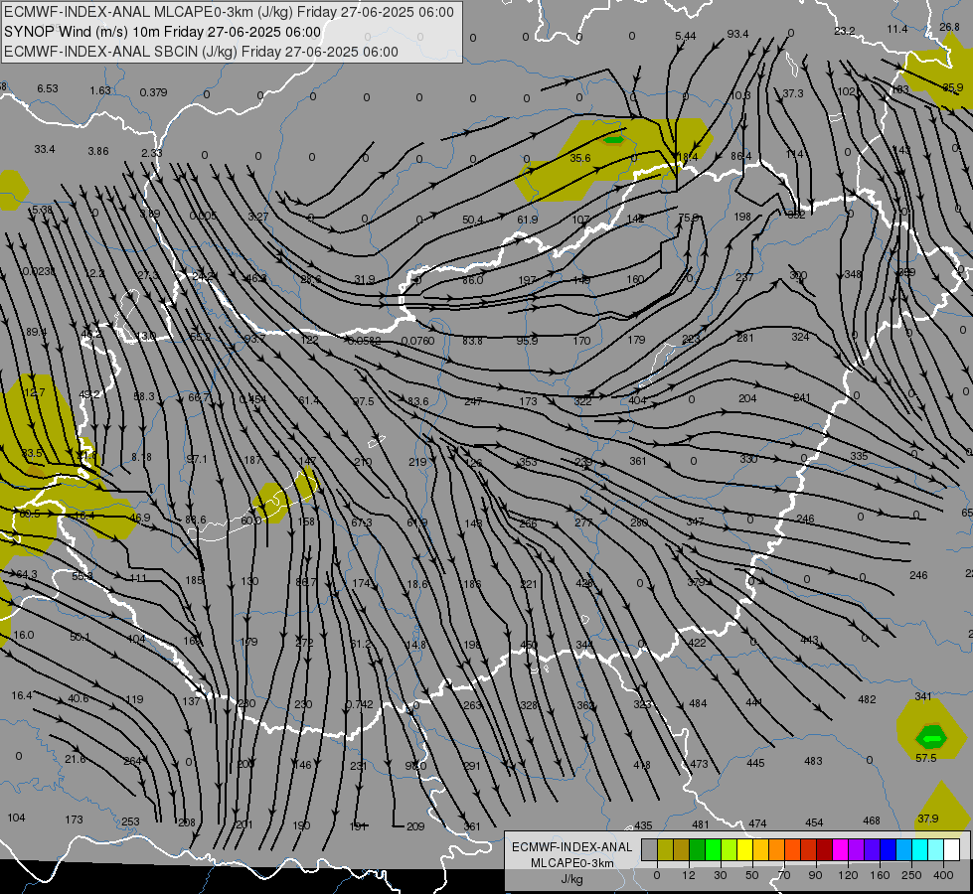Click the map value '422'
This screenshot has width=973, height=894.
point(697,643)
